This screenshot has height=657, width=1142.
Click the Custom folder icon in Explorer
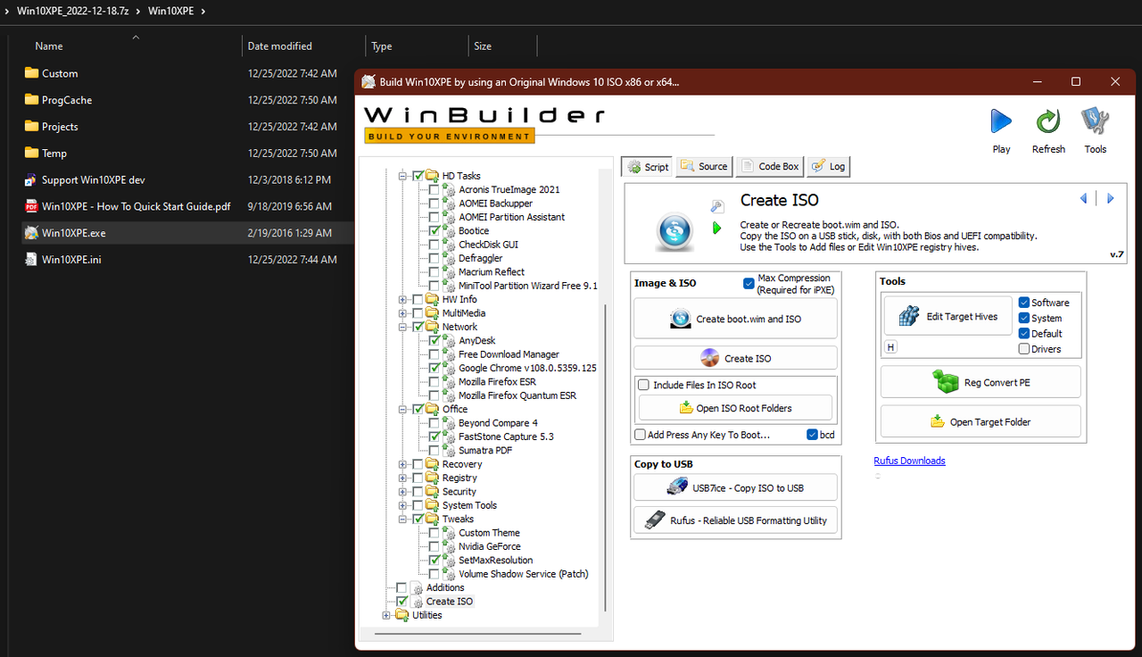coord(31,73)
